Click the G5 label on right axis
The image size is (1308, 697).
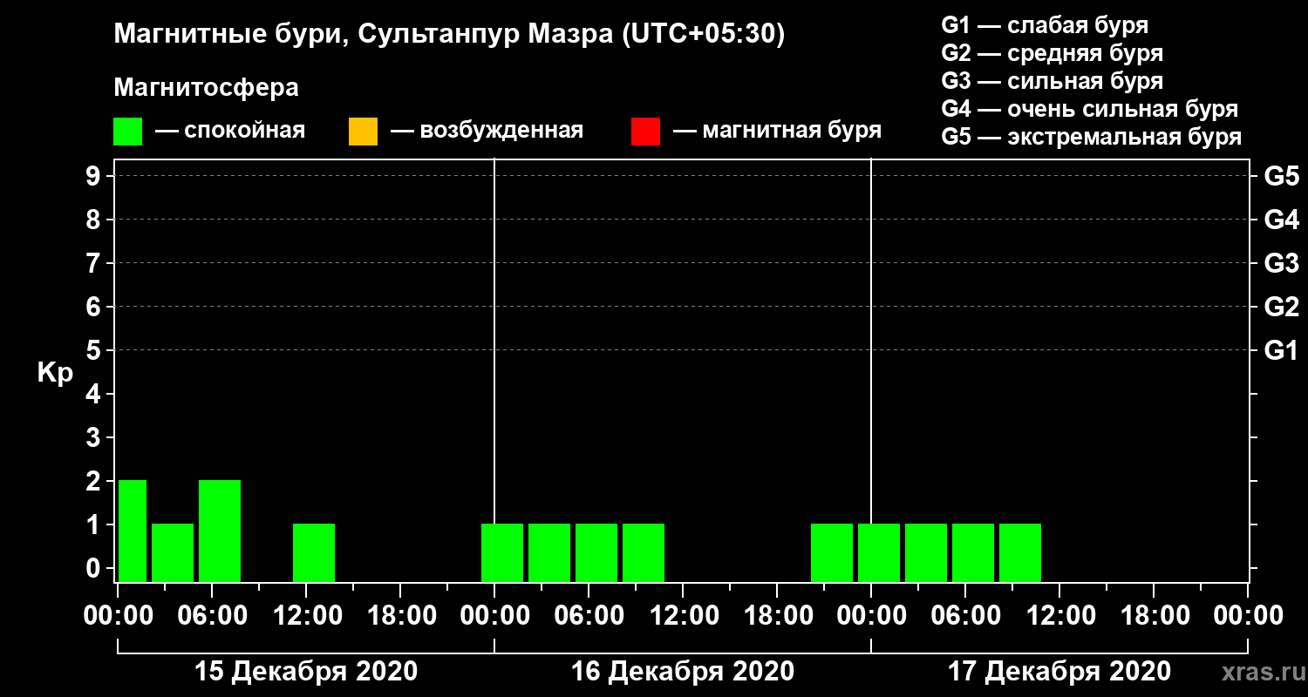pos(1281,176)
